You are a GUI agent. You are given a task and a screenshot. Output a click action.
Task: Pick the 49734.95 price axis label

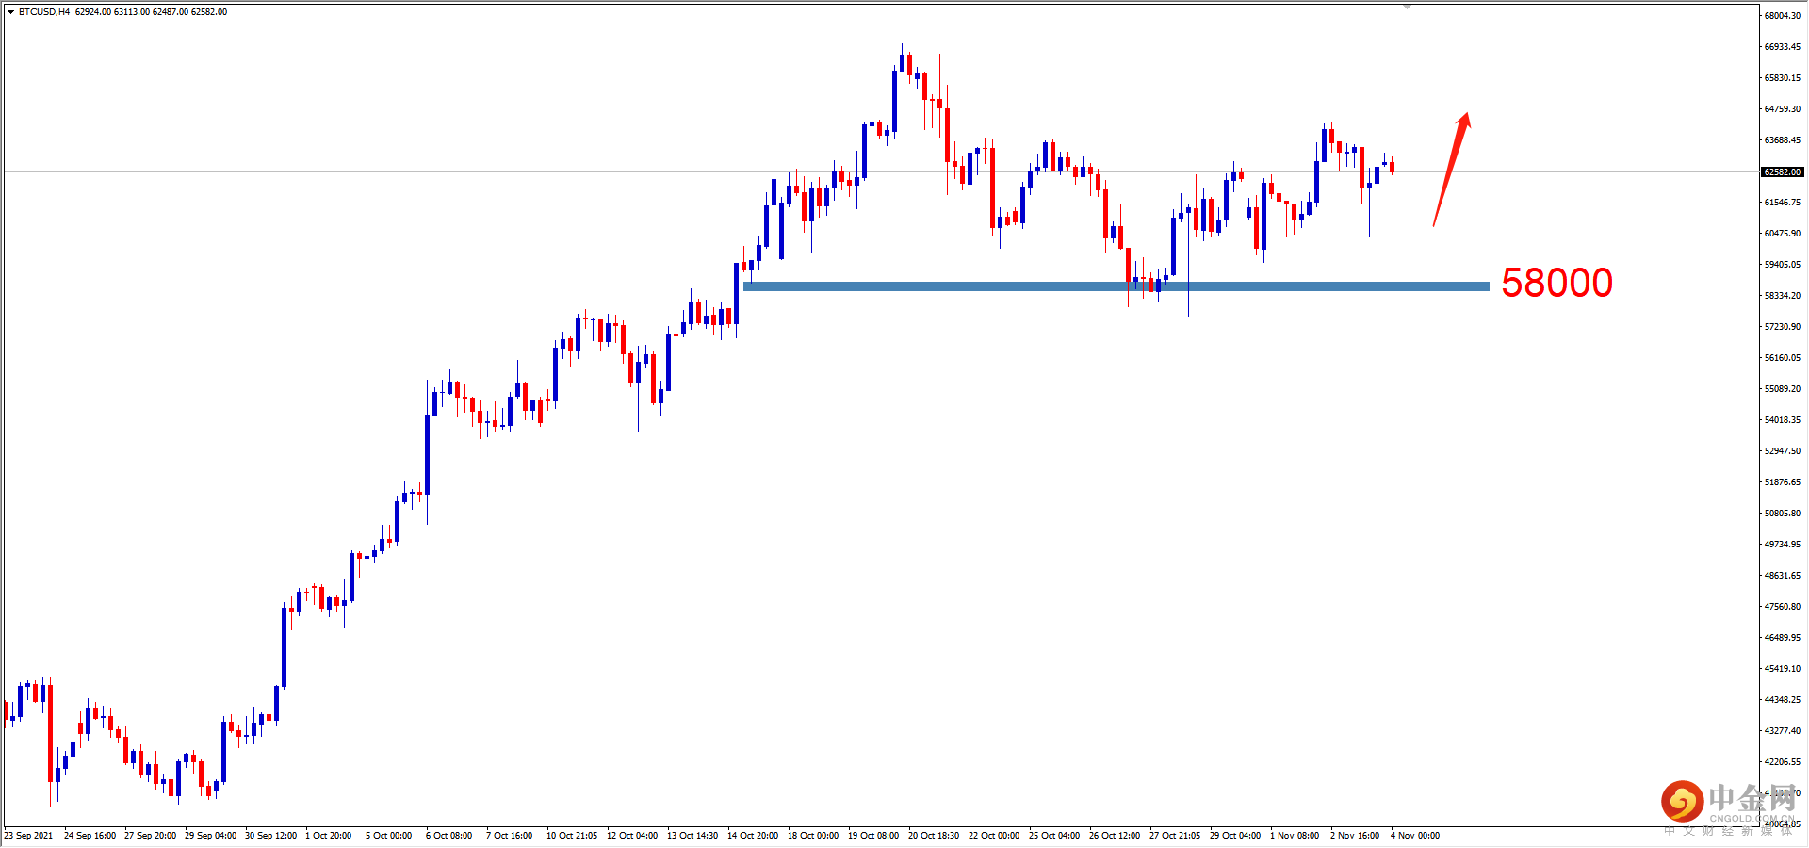pos(1783,545)
